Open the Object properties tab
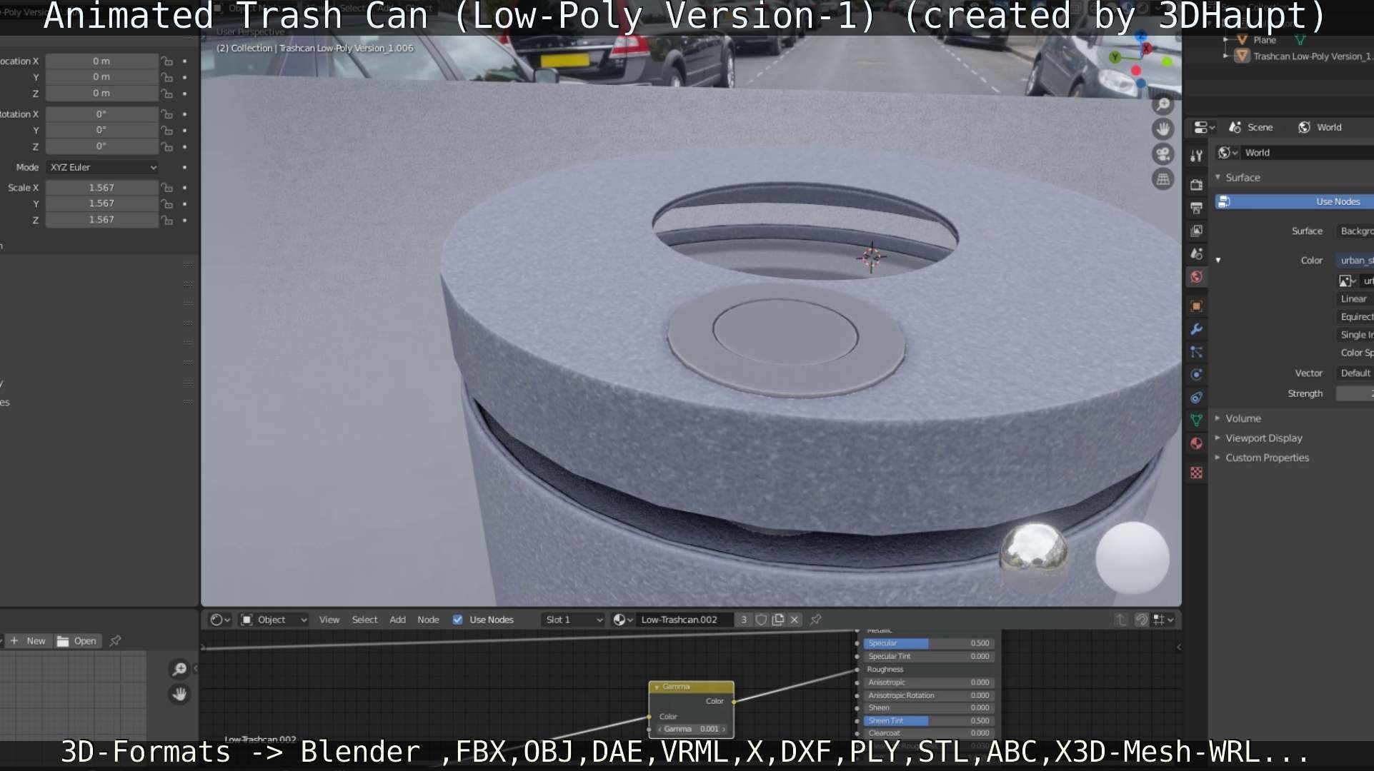This screenshot has height=771, width=1374. pyautogui.click(x=1196, y=306)
